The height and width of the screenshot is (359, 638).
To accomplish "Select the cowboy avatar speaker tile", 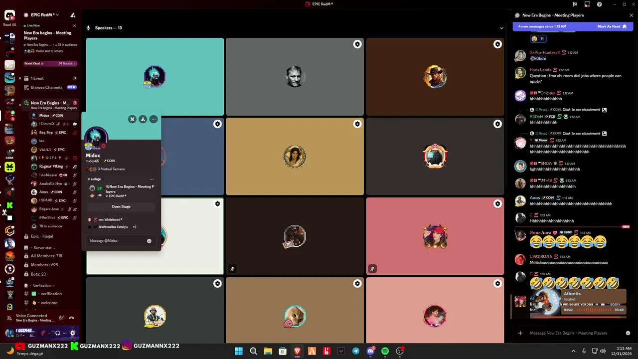I will coord(435,77).
